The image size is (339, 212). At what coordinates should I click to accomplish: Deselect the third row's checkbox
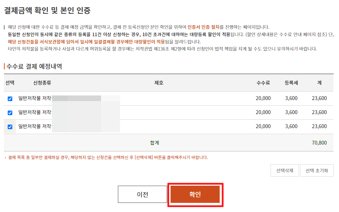(10, 127)
